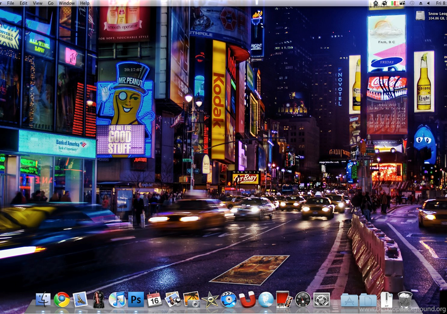447x314 pixels.
Task: Open the volume speaker menu icon
Action: [428, 3]
